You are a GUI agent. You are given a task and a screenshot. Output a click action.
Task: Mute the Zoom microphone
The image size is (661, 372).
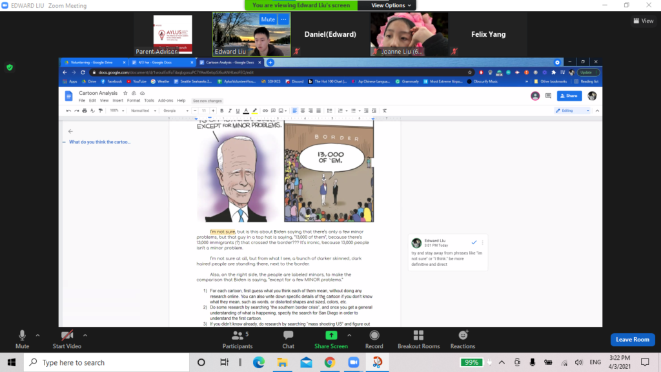tap(22, 340)
